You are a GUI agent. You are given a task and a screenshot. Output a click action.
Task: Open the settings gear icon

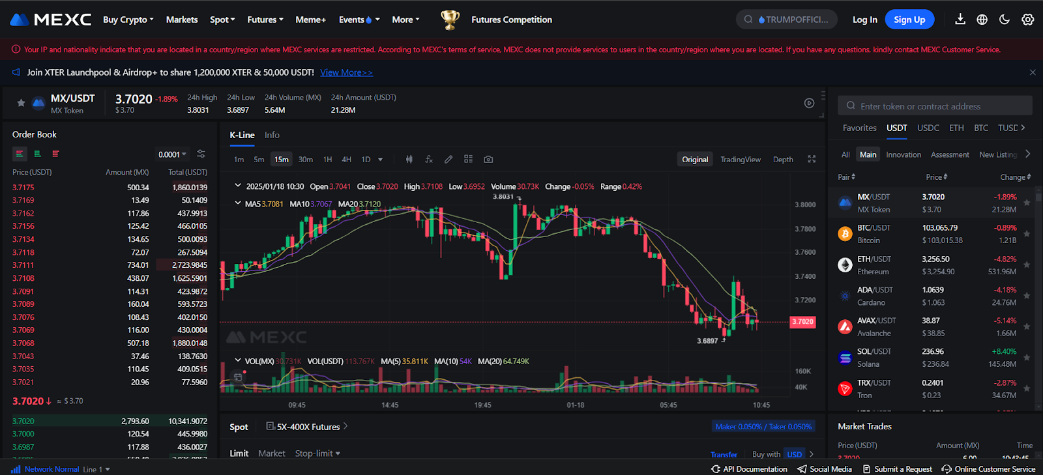(x=1028, y=20)
